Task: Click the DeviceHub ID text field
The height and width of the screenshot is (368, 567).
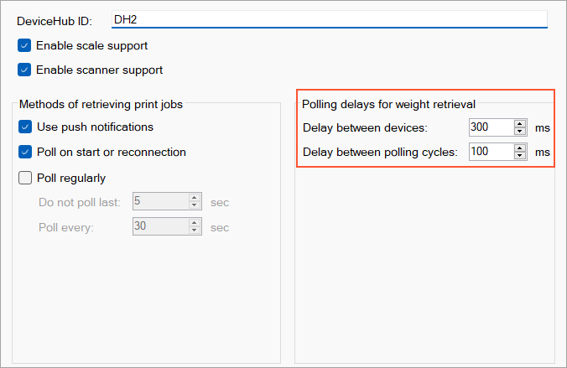Action: tap(329, 19)
